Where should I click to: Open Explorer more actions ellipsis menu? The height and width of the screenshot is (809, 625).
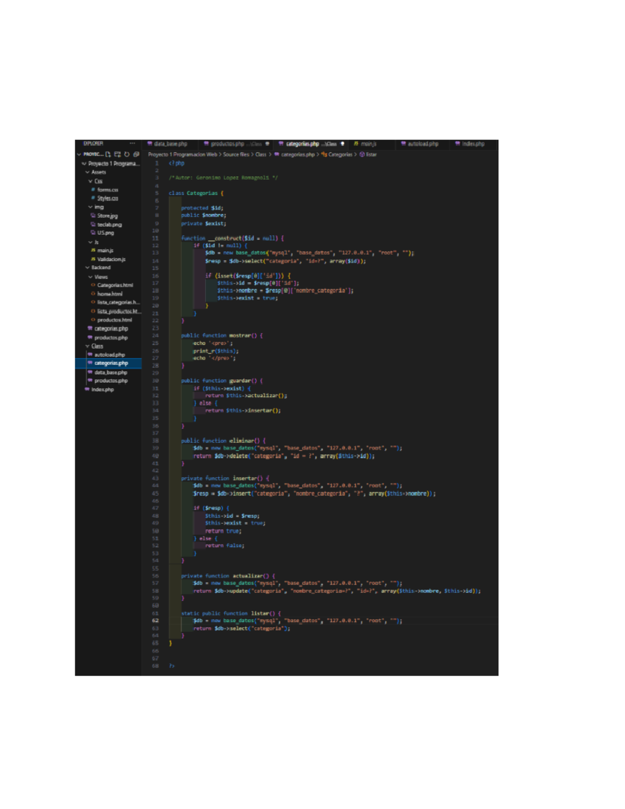pyautogui.click(x=132, y=143)
